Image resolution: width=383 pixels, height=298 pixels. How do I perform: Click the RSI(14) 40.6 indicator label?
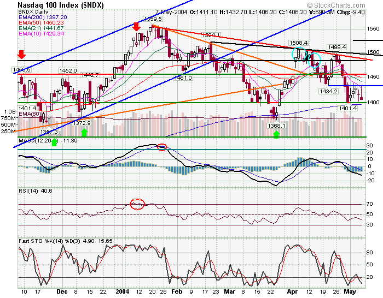tap(36, 191)
